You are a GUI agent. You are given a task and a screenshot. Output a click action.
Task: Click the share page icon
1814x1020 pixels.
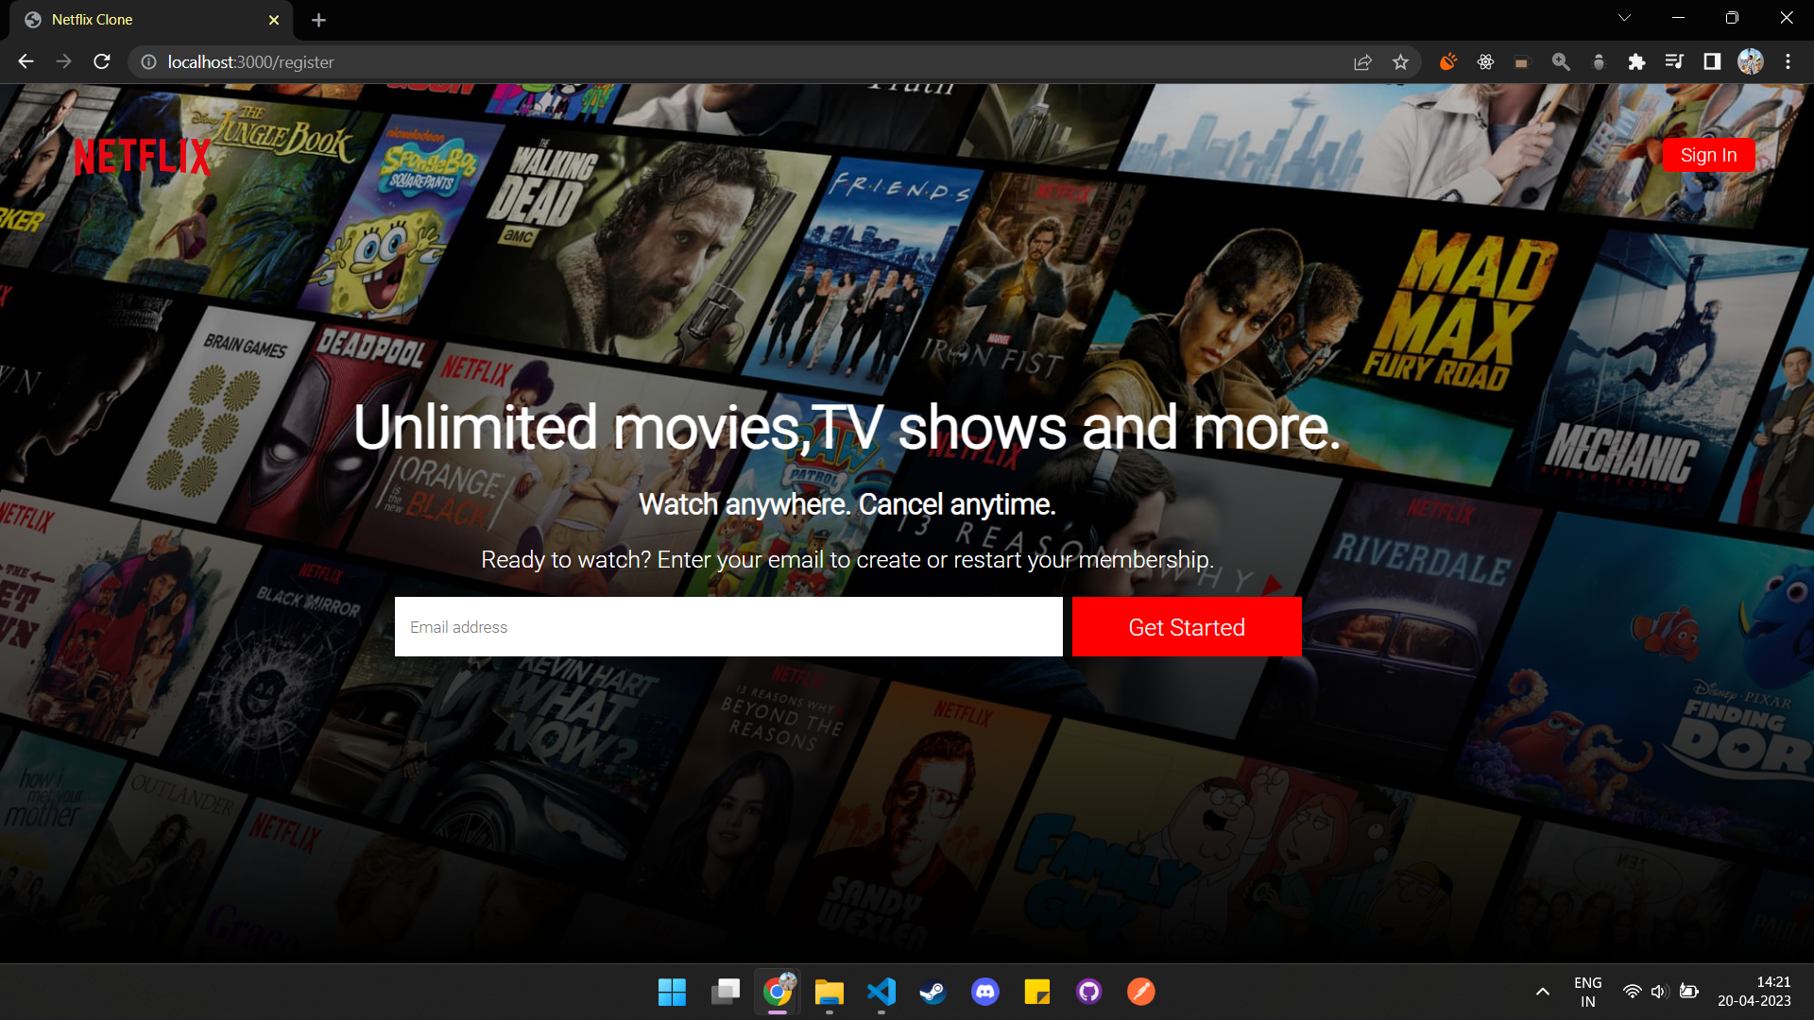point(1362,61)
